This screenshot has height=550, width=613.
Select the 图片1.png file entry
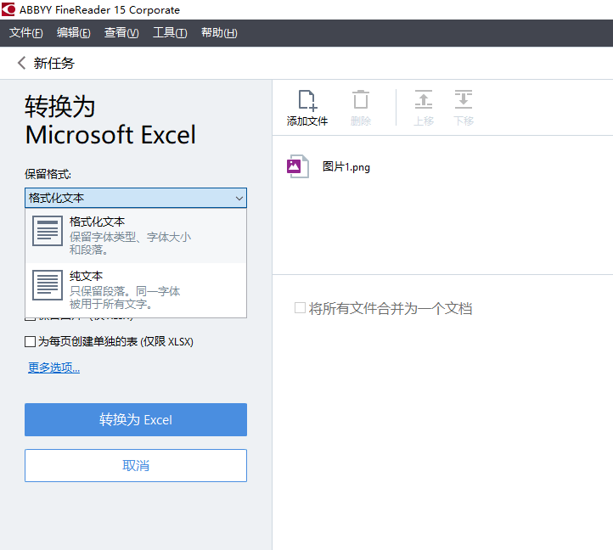tap(346, 167)
